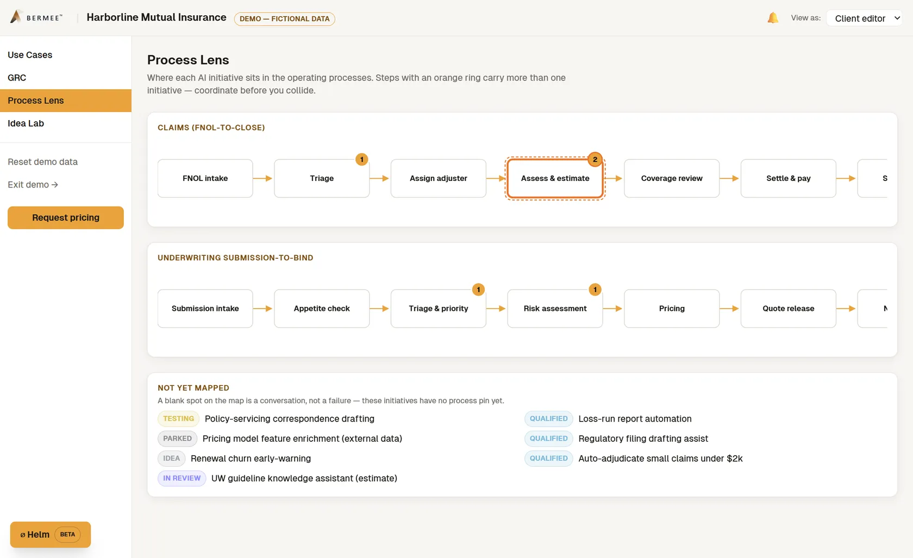The image size is (913, 558).
Task: Select Process Lens in the sidebar
Action: (x=66, y=101)
